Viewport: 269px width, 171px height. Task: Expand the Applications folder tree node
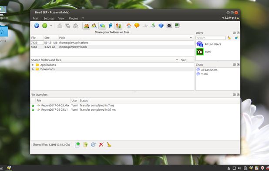click(33, 65)
